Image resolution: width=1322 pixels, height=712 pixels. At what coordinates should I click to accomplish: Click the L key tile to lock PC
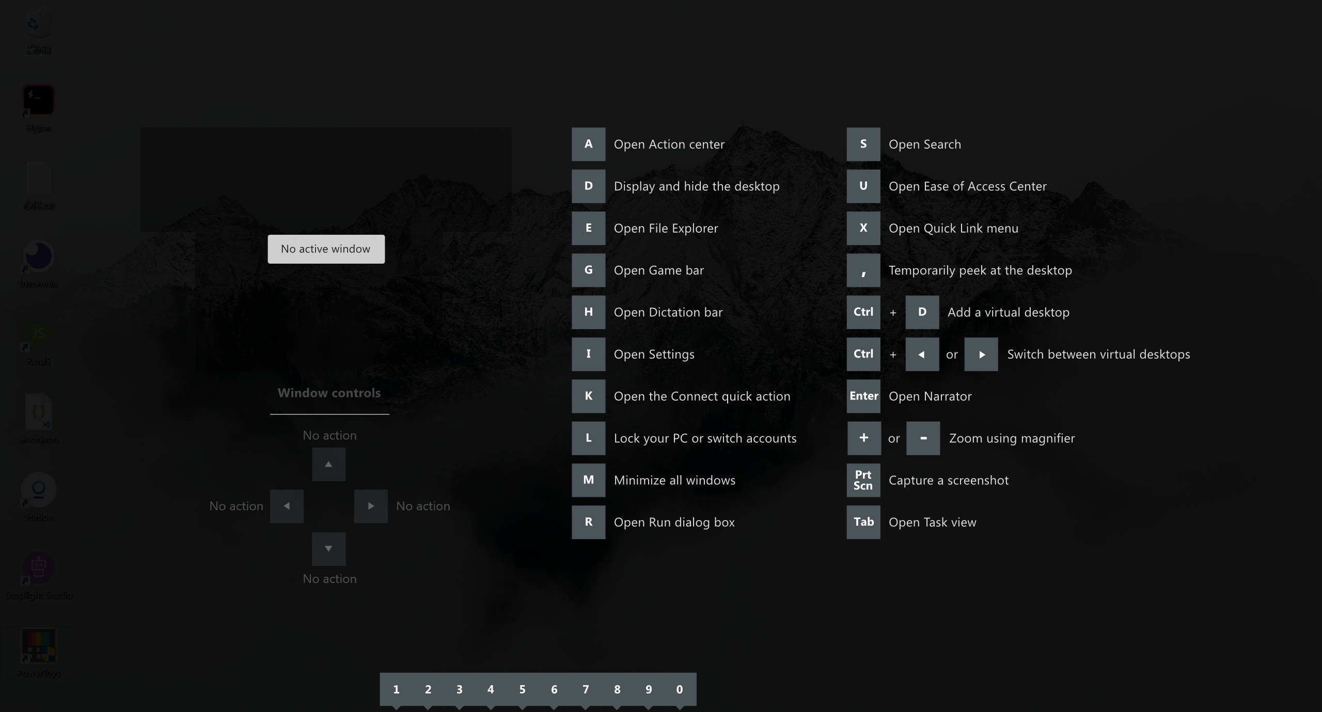click(x=588, y=438)
